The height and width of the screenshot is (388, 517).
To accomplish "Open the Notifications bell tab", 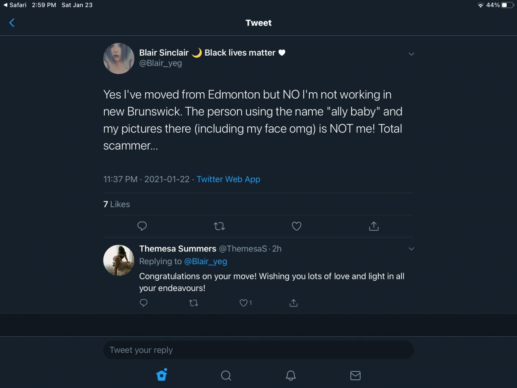I will (x=291, y=375).
